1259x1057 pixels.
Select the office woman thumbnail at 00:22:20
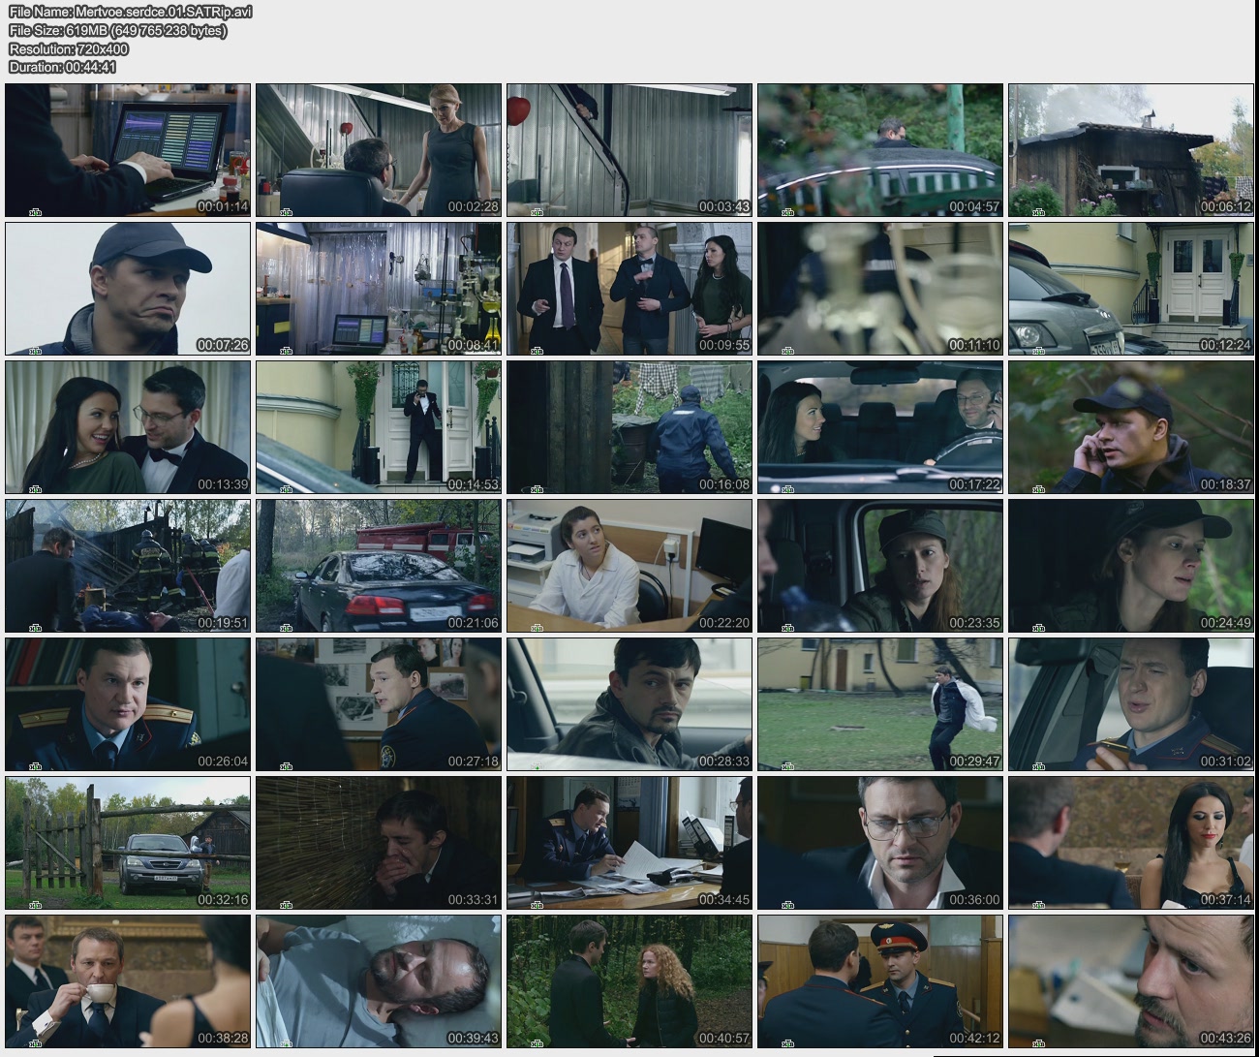pos(629,566)
